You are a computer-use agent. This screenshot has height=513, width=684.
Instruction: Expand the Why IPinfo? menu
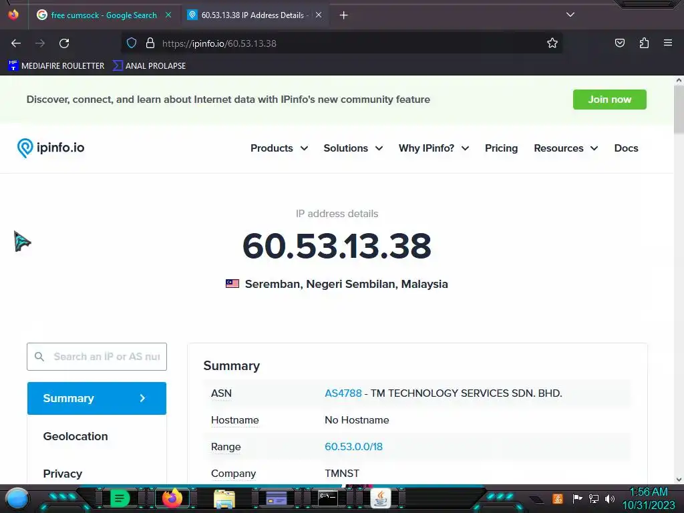click(x=434, y=148)
